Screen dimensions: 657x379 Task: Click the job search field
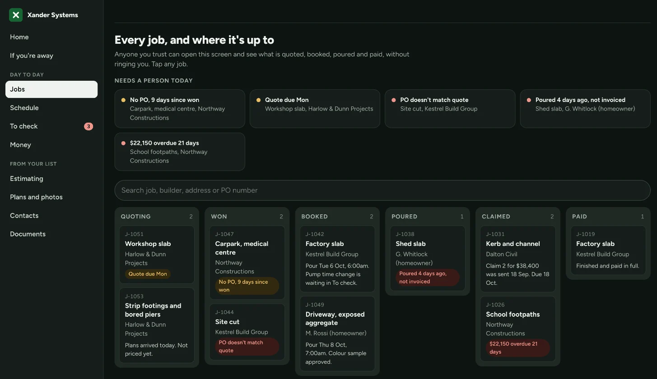[382, 190]
